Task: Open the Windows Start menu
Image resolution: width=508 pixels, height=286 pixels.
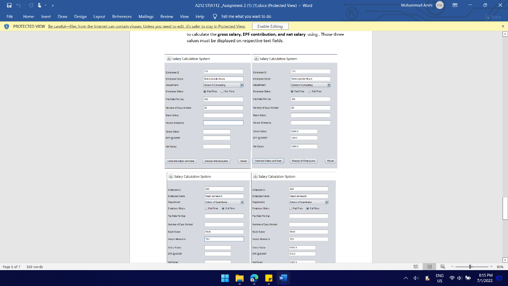Action: tap(225, 278)
